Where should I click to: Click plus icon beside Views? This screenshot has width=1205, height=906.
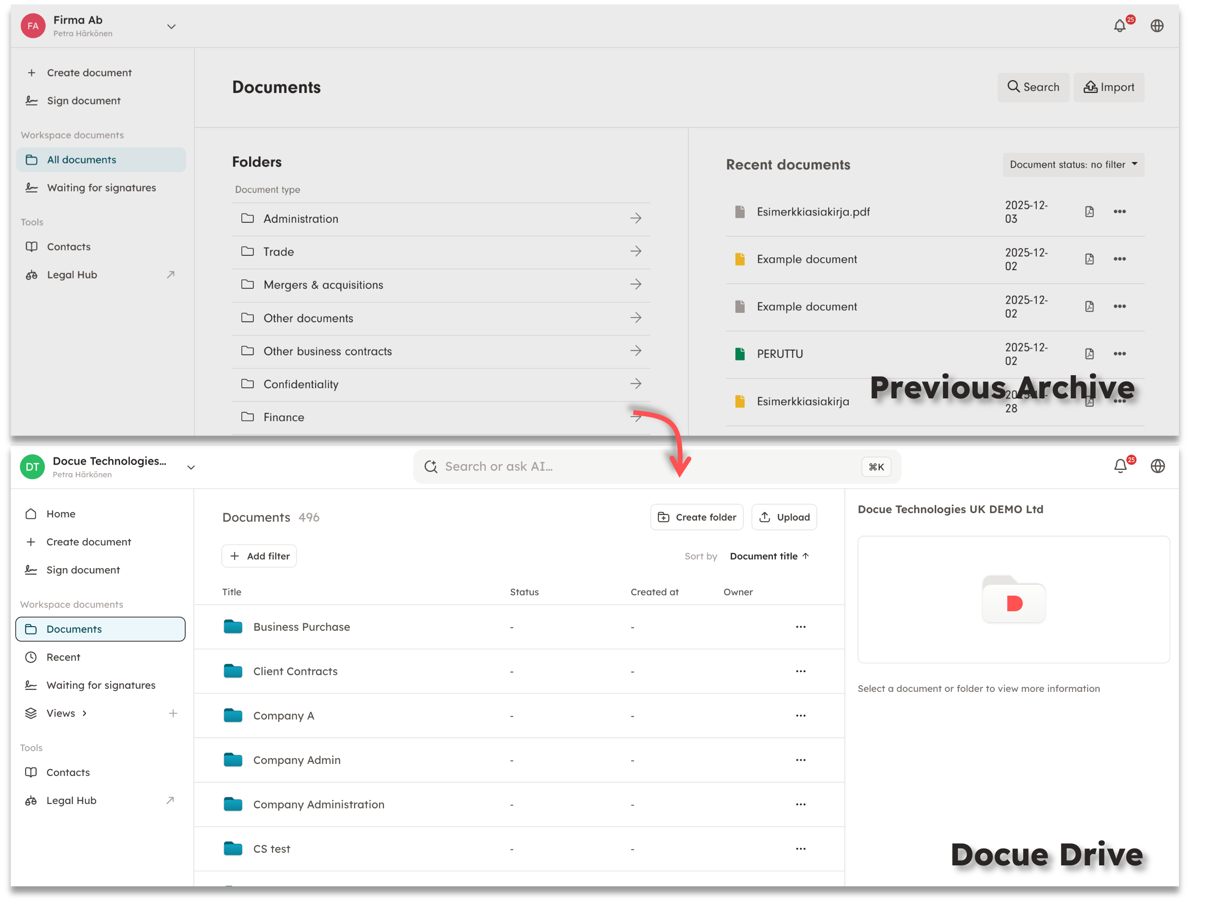(173, 713)
